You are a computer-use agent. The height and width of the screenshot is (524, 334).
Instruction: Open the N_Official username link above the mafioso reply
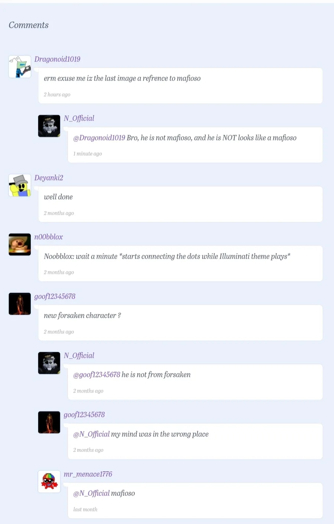[x=79, y=118]
